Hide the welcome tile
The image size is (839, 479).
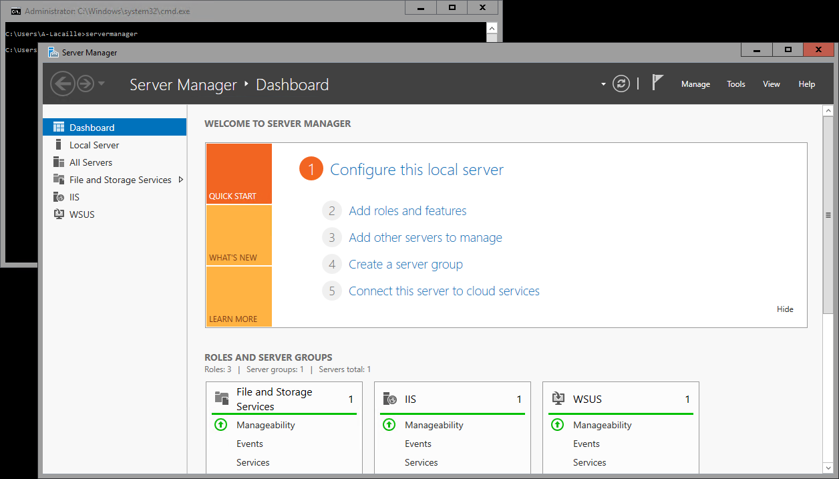(x=785, y=309)
